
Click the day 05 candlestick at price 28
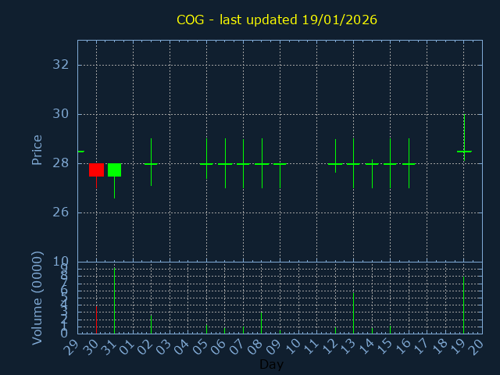pos(206,164)
